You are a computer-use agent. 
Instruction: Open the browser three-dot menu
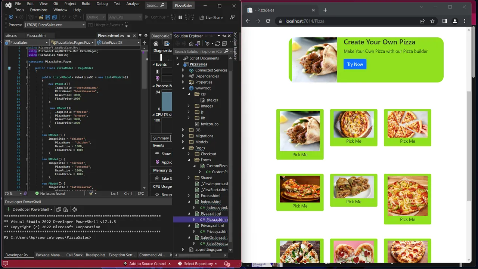(x=465, y=21)
